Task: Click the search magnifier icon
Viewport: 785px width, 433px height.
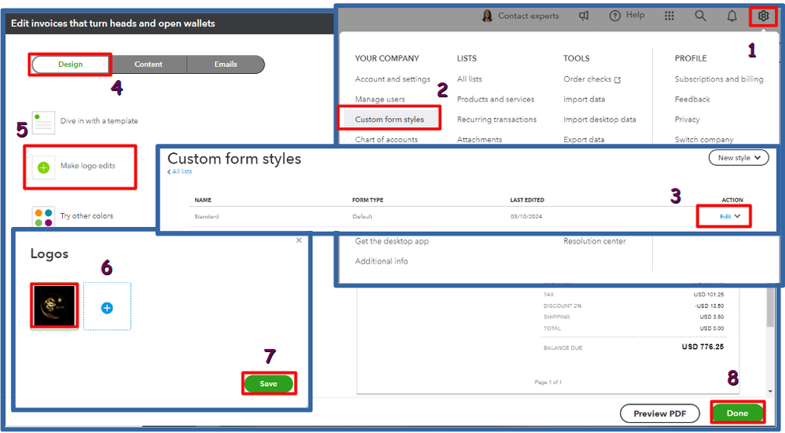Action: pyautogui.click(x=700, y=16)
